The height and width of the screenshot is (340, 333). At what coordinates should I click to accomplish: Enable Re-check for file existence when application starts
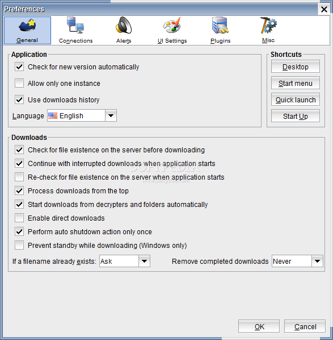coord(19,177)
